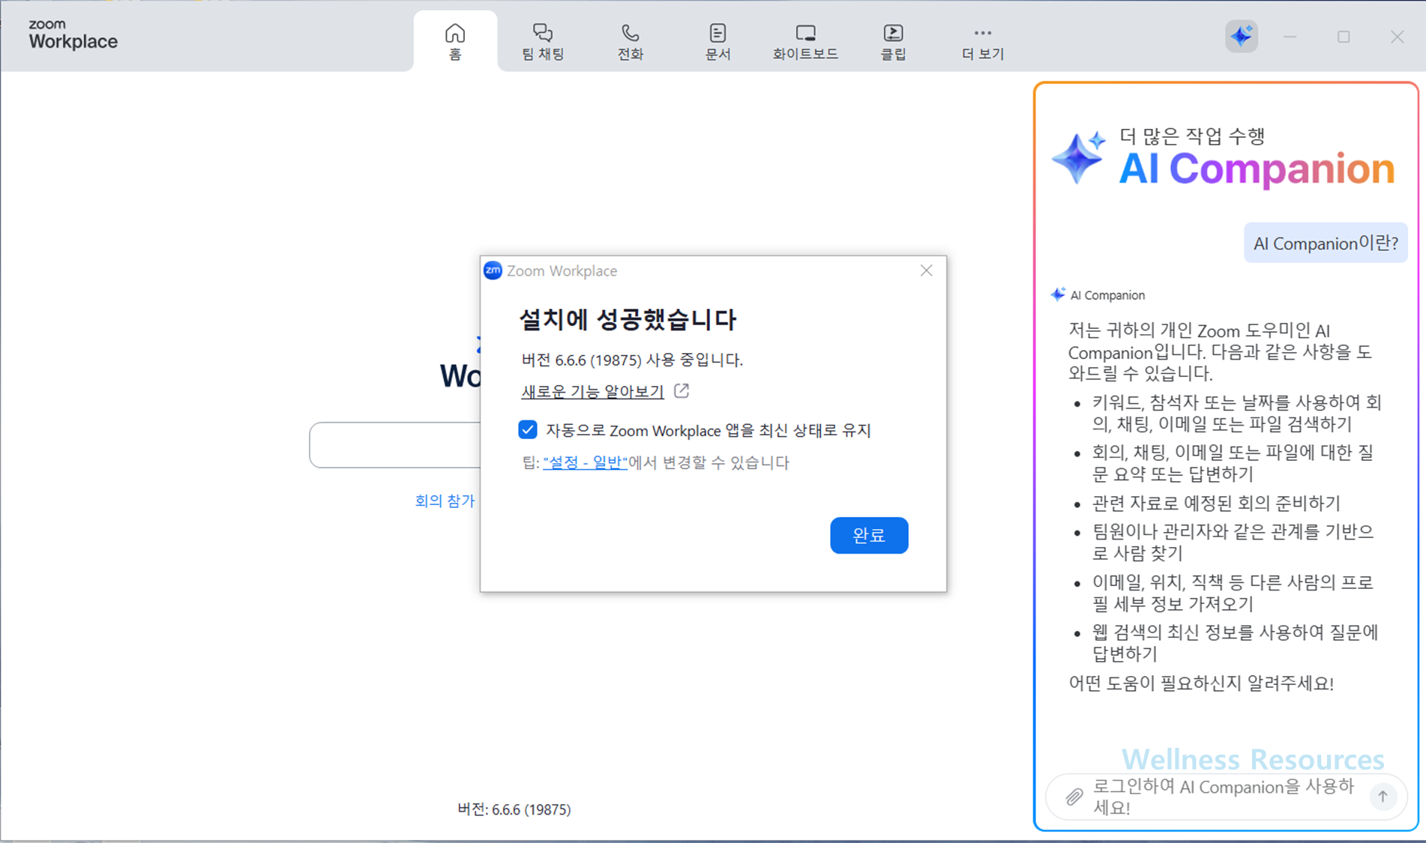
Task: Switch to the 팀 채팅 tab
Action: (x=543, y=42)
